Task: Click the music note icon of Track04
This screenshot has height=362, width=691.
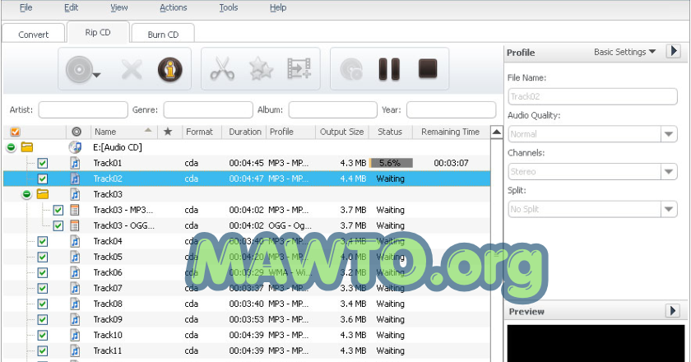Action: 76,241
